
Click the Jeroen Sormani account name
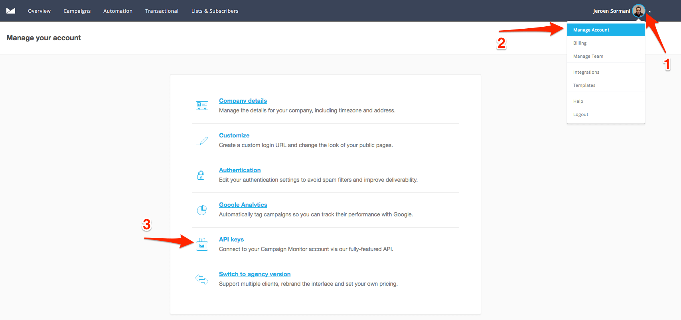pos(611,11)
